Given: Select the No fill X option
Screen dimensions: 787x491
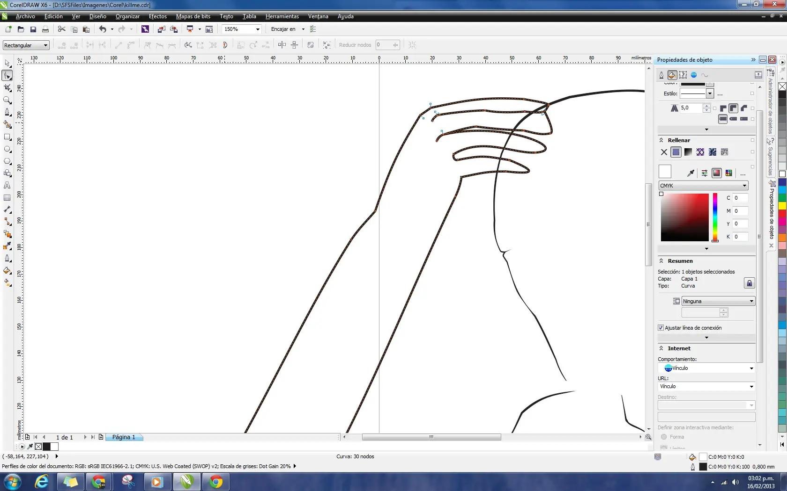Looking at the screenshot, I should pos(664,152).
